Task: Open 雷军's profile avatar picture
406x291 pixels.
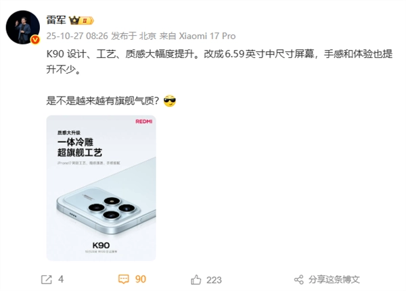Action: tap(23, 27)
